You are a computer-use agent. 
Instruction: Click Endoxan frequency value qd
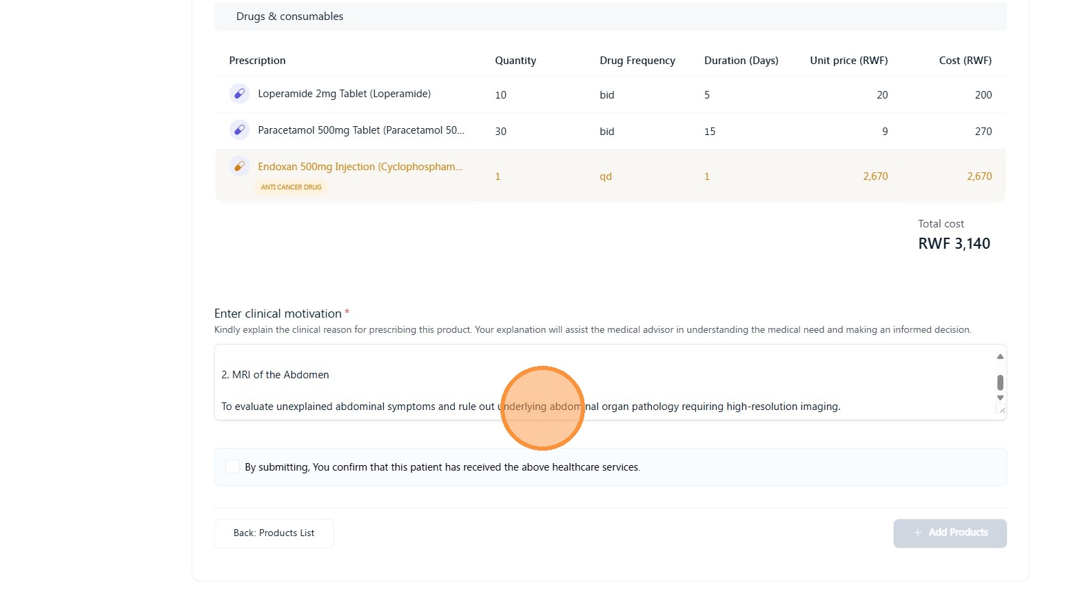click(x=606, y=176)
